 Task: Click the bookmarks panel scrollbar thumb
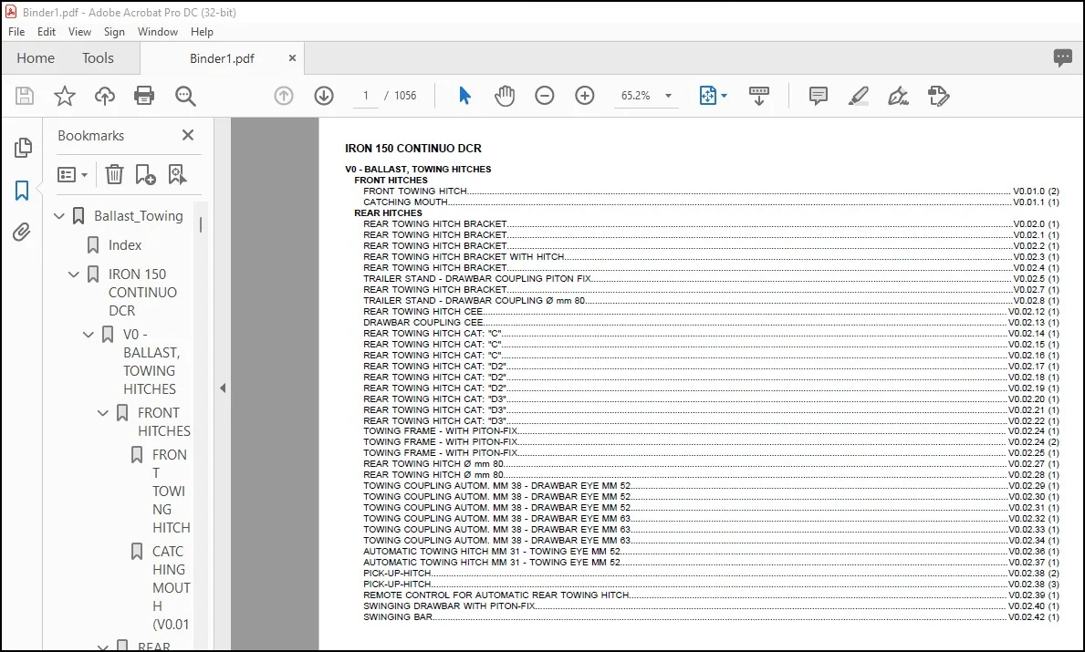click(x=201, y=224)
